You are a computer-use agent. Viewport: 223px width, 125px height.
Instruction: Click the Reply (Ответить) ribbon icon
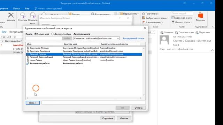[22, 17]
